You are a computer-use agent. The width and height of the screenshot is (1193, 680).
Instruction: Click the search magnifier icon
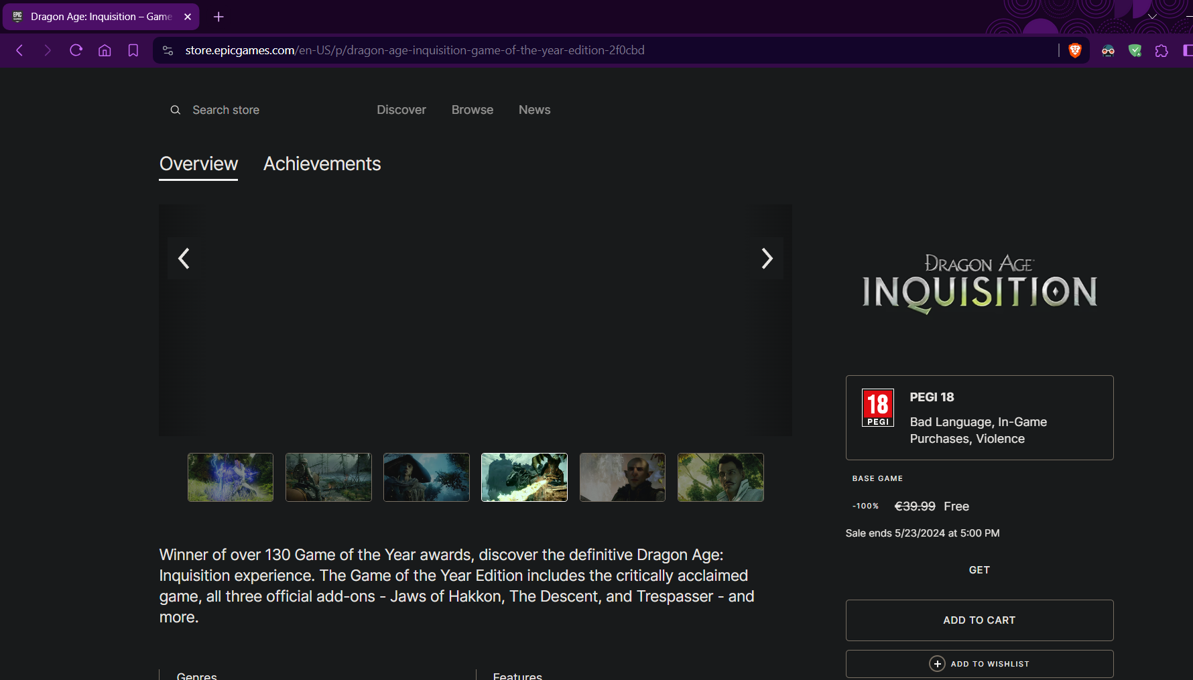tap(176, 110)
